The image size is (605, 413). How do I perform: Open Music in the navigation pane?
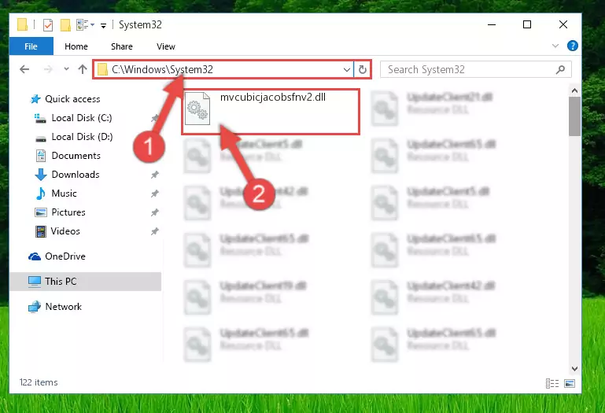tap(64, 194)
